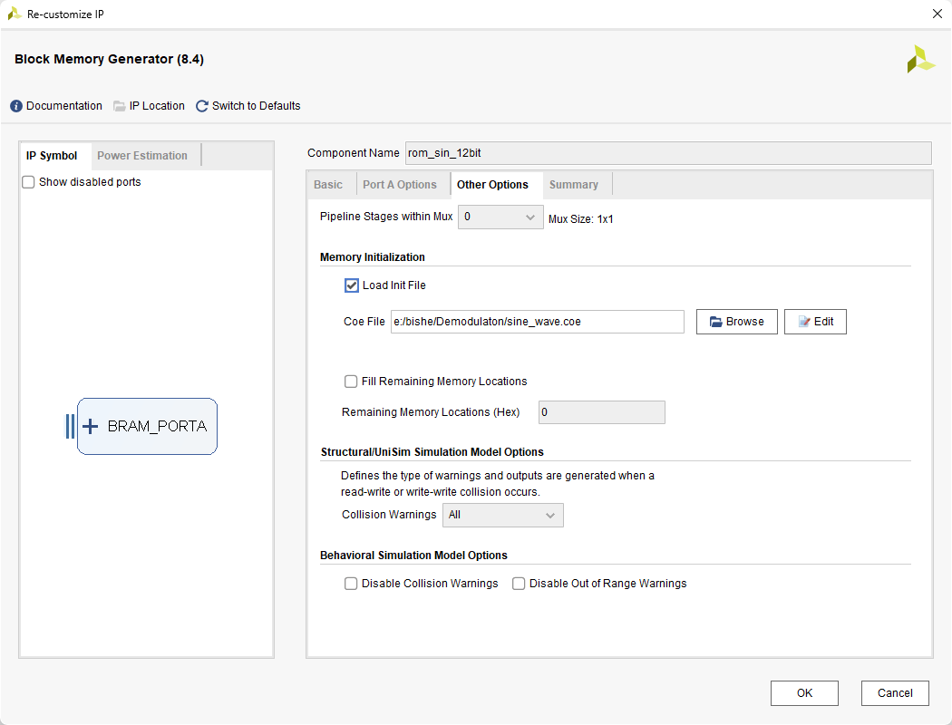Click the IP Location text link

(157, 105)
